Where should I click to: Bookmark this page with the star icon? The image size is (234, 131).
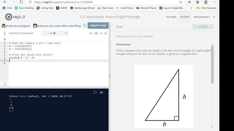pos(181,2)
